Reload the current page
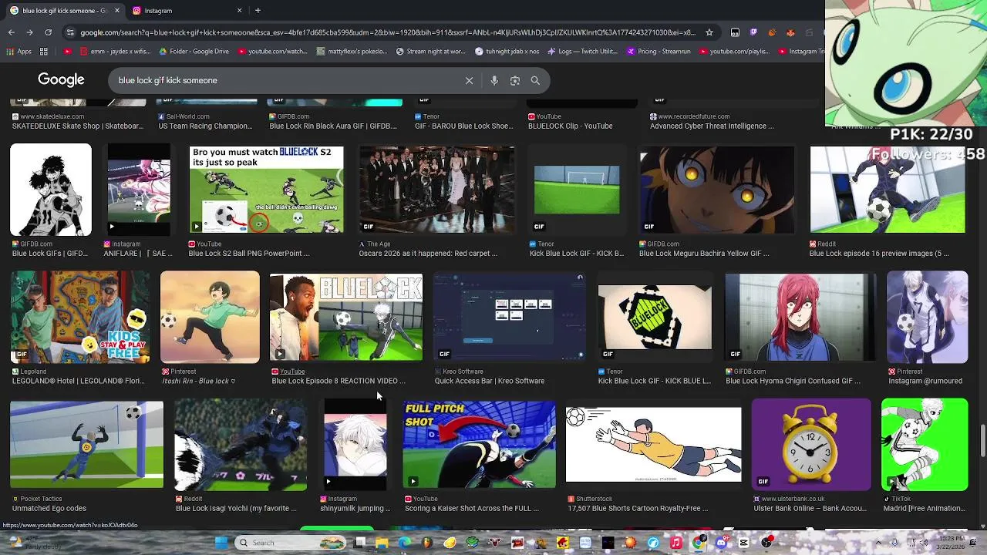The height and width of the screenshot is (555, 987). (x=48, y=32)
